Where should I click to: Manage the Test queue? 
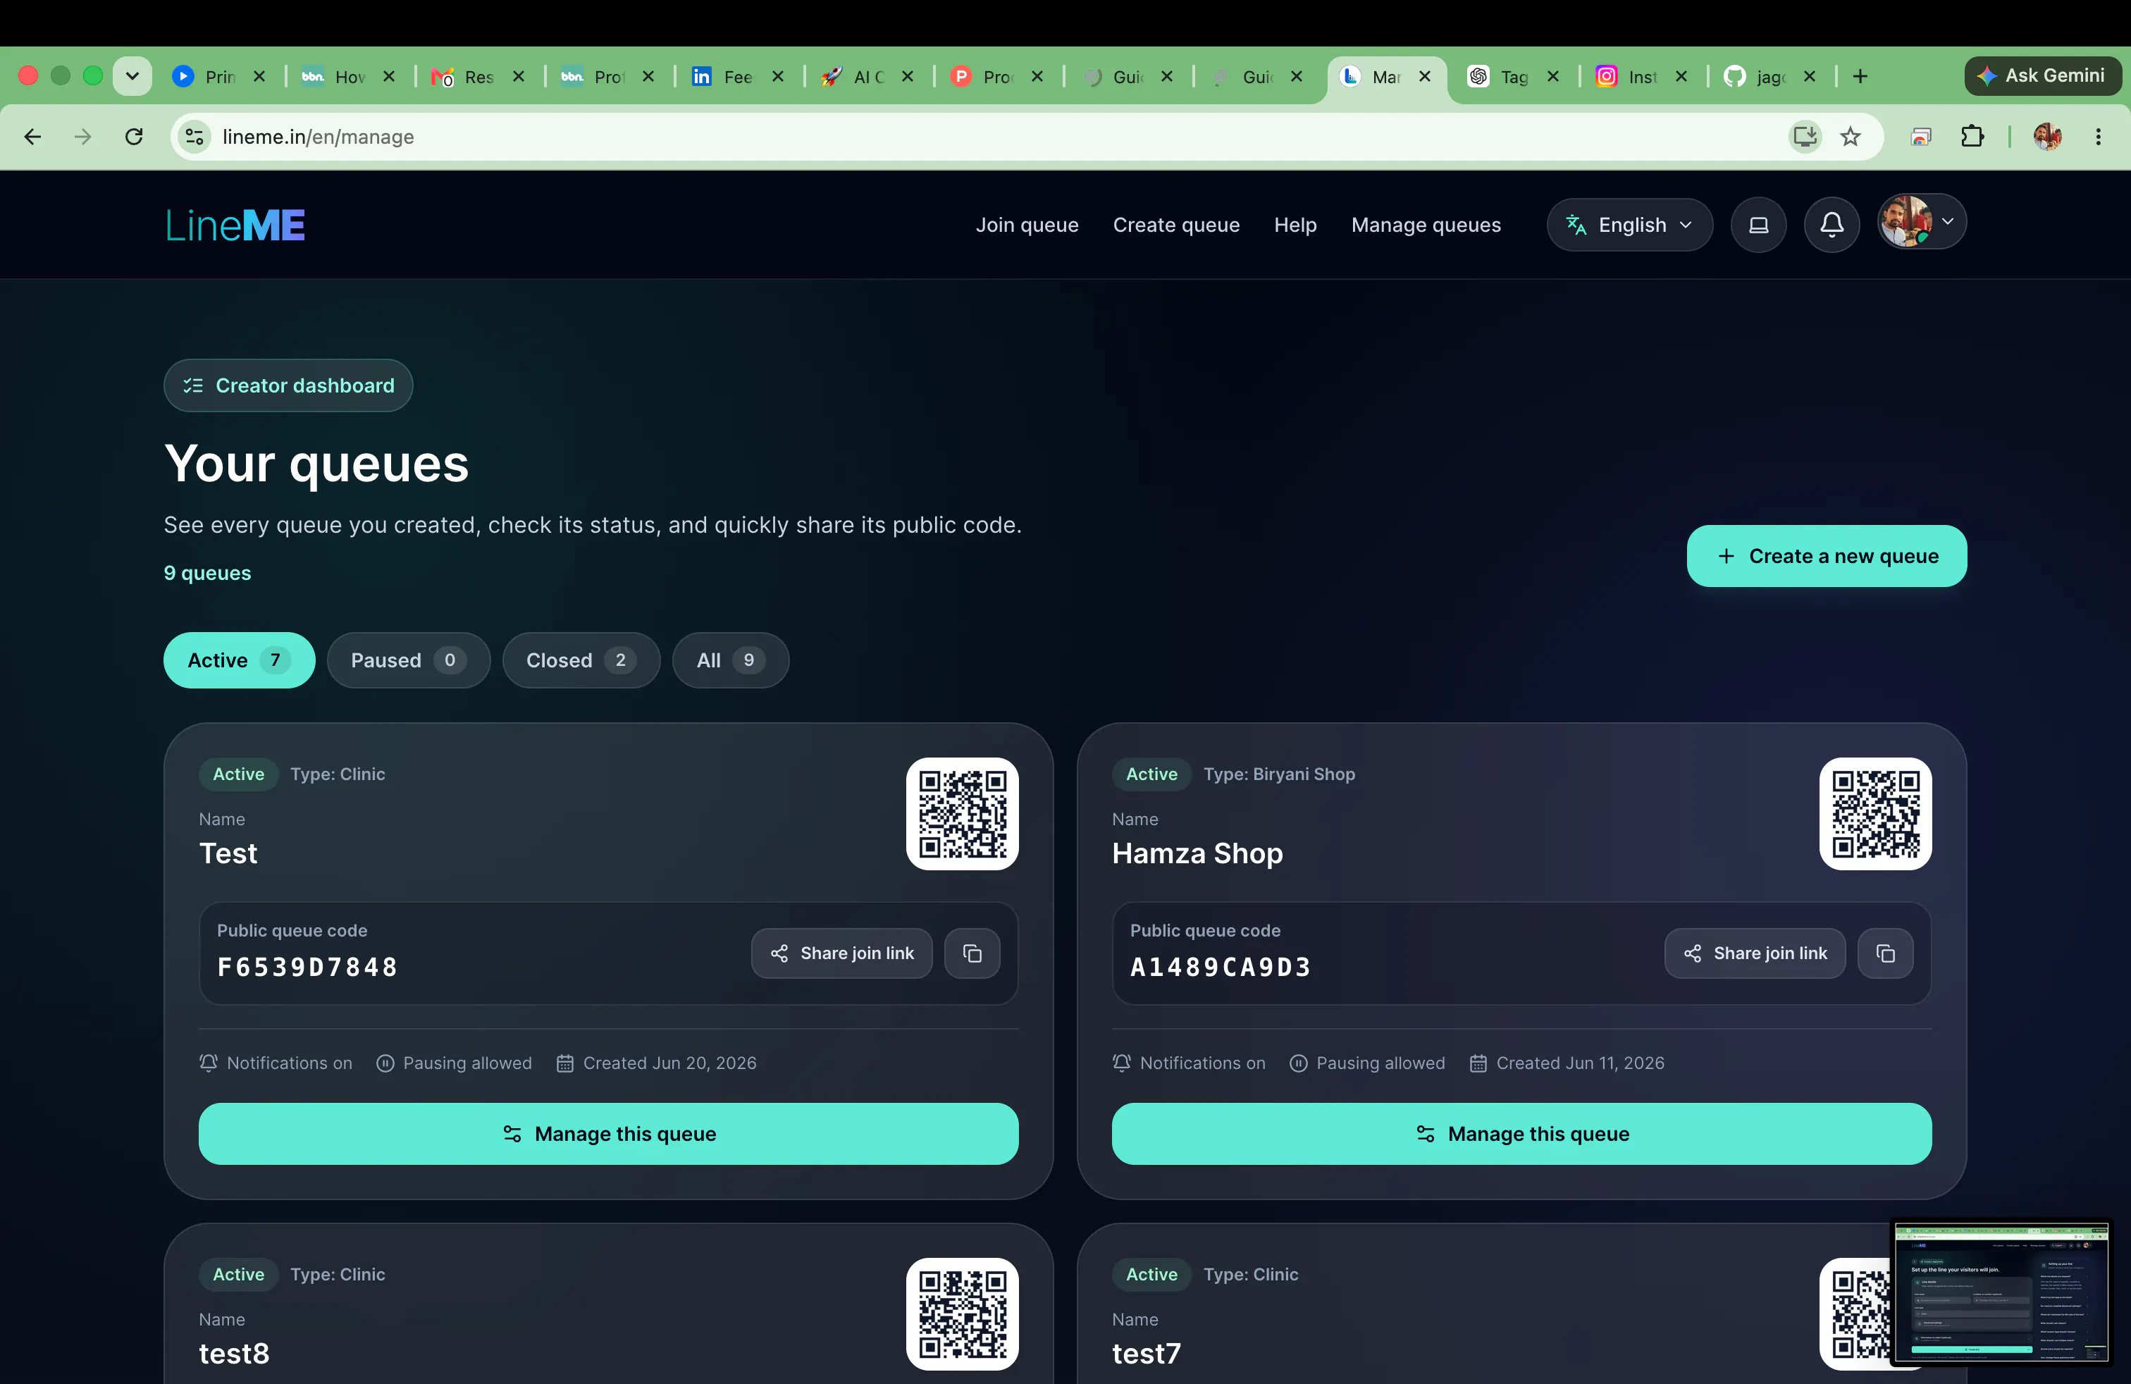609,1133
